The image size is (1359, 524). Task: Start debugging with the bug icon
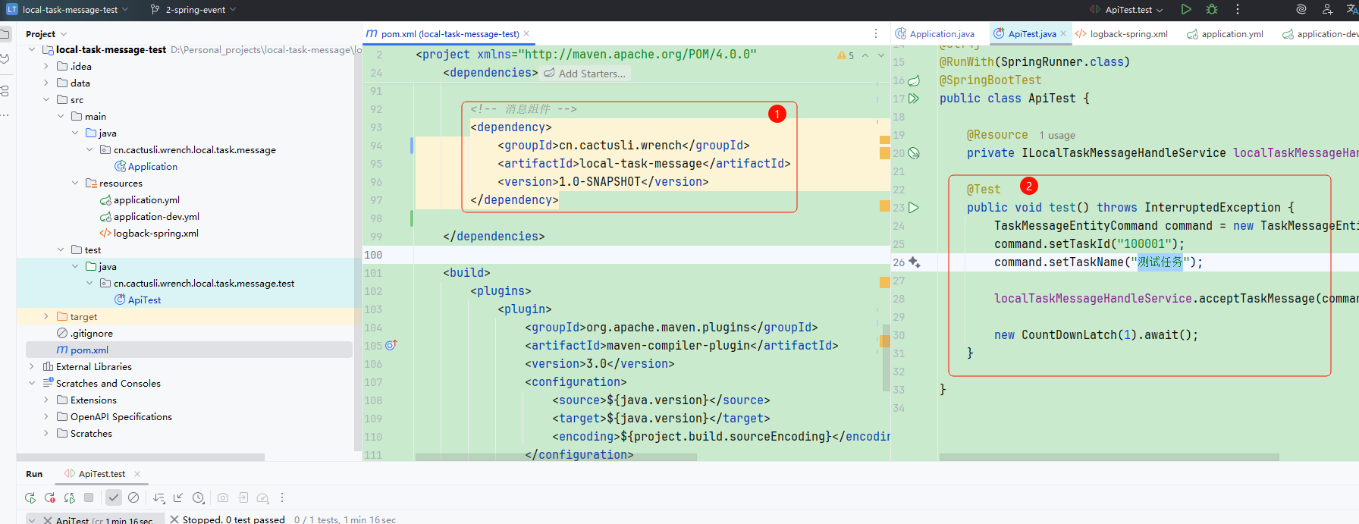(x=1212, y=9)
